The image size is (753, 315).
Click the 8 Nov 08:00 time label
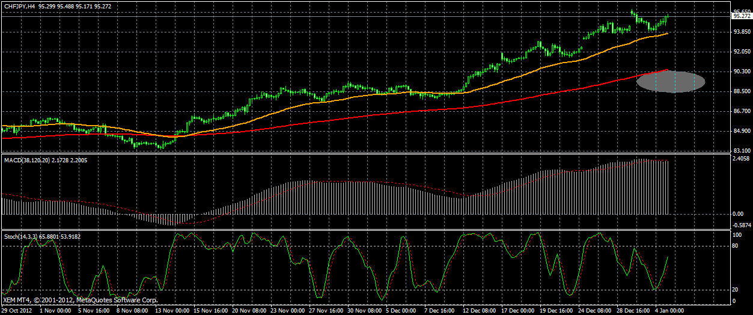(x=132, y=311)
